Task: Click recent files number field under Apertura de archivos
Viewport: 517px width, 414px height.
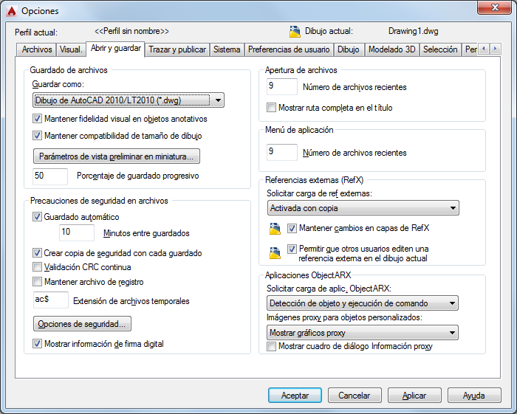Action: tap(282, 86)
